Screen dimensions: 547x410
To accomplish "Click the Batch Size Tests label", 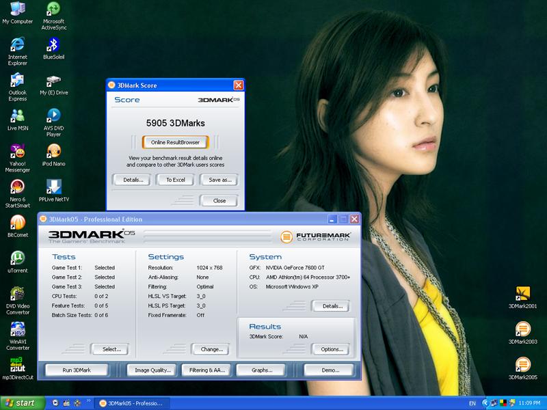I will [x=72, y=315].
